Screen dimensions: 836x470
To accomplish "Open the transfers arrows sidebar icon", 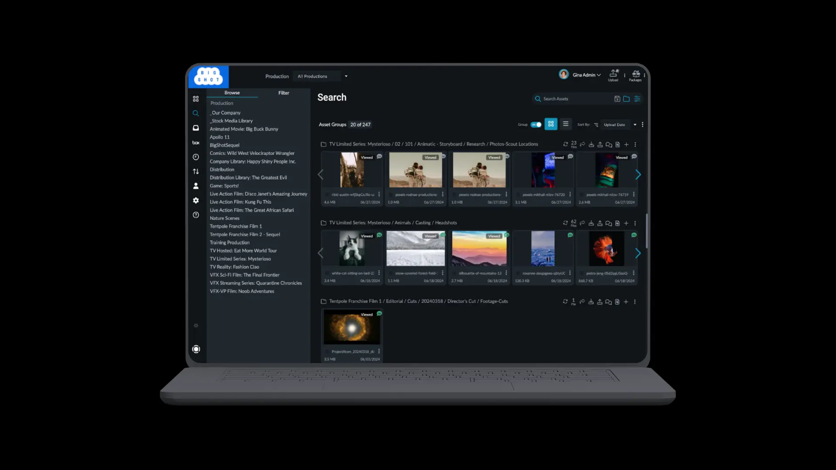I will (x=196, y=171).
